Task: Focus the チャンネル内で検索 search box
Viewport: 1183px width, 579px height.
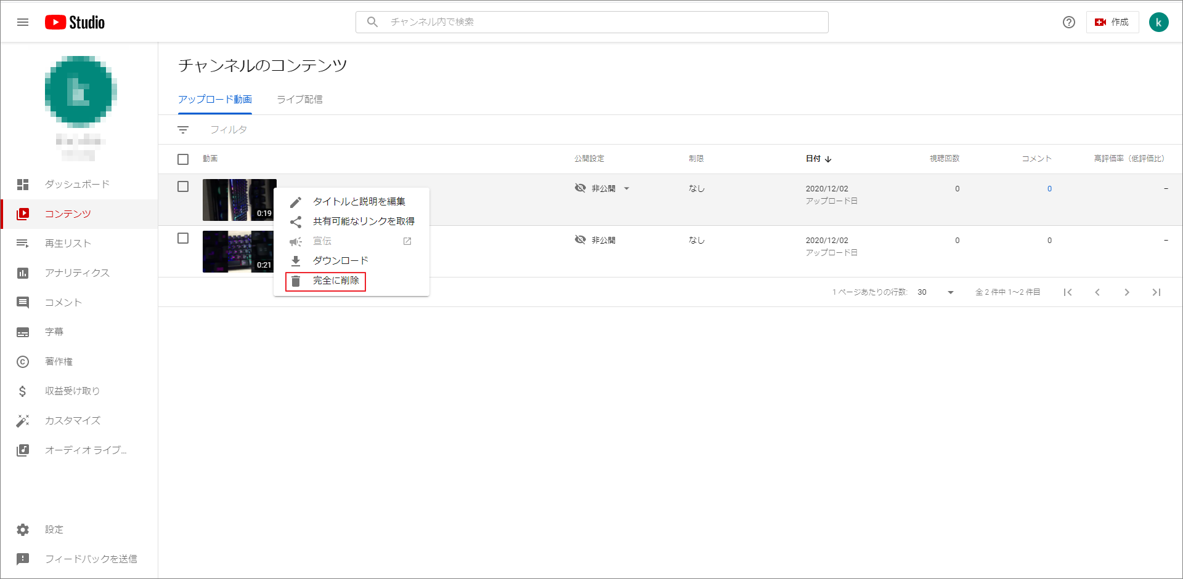Action: click(592, 22)
